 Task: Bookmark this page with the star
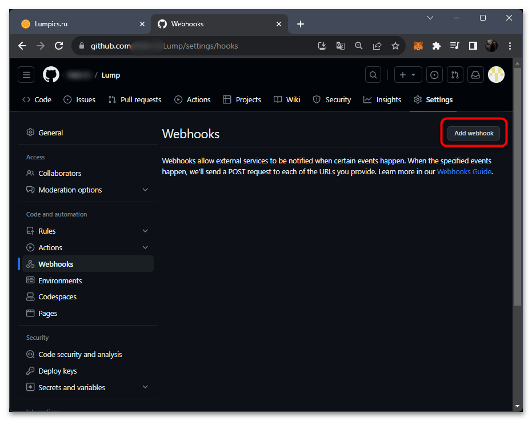tap(395, 46)
